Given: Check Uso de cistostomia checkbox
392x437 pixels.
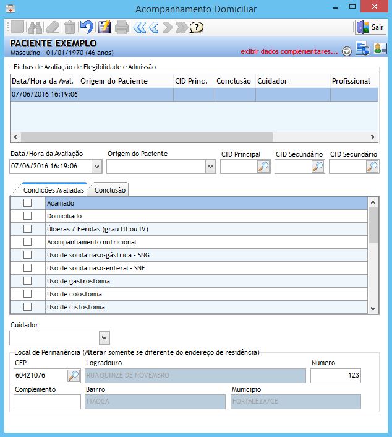Looking at the screenshot, I should [27, 307].
